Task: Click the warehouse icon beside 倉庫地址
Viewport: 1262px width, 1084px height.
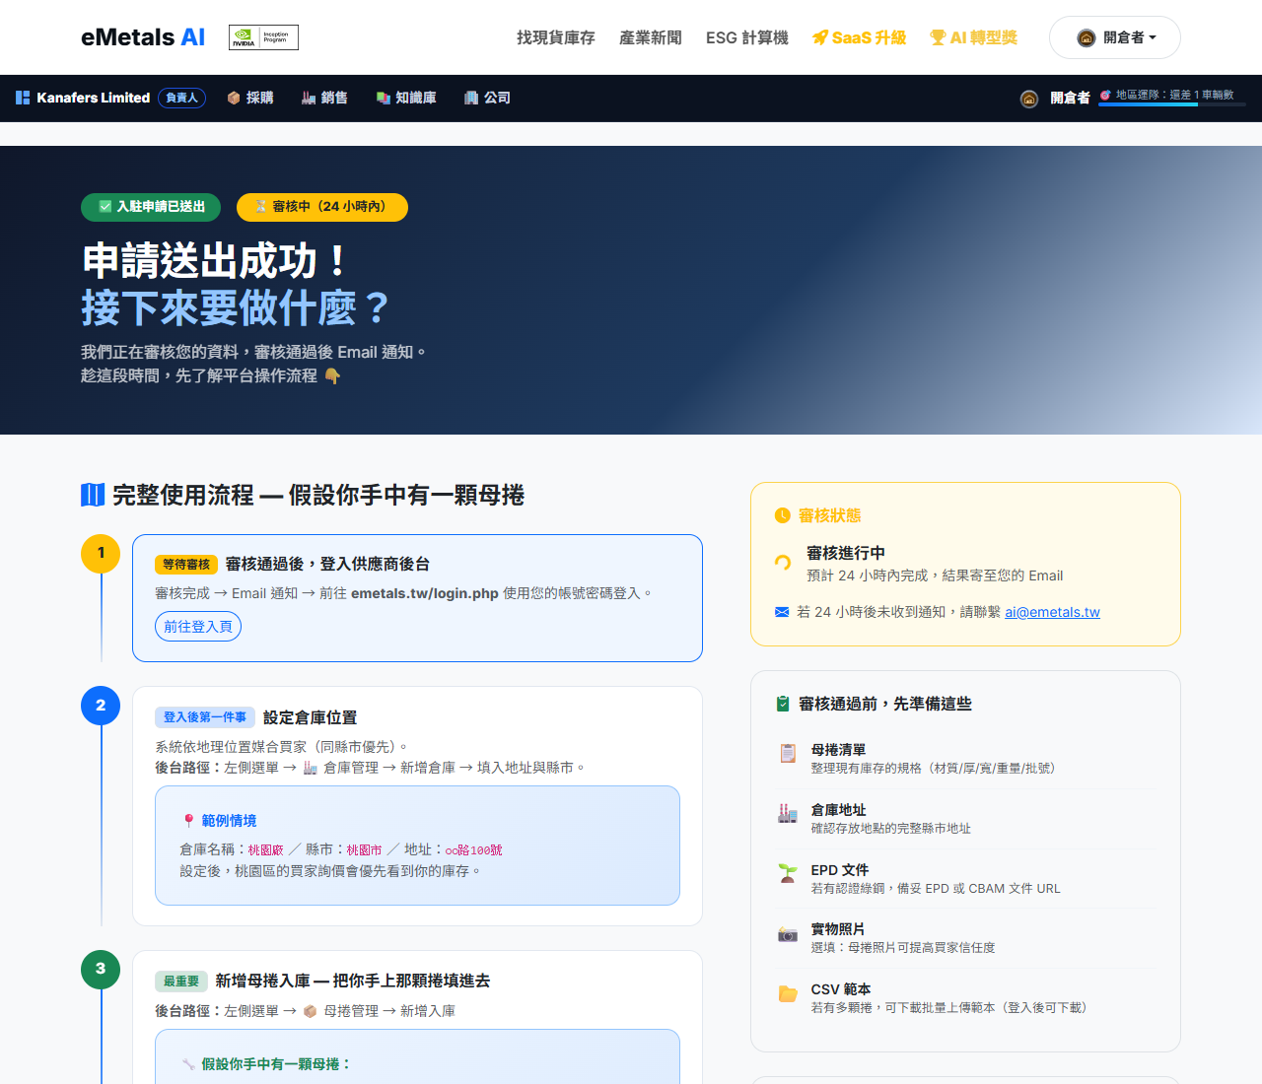Action: coord(788,813)
